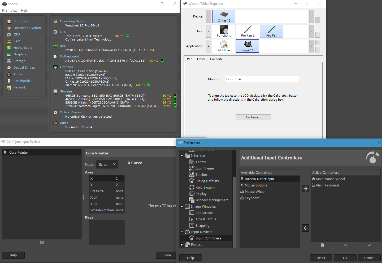This screenshot has width=382, height=263.
Task: Click OK in the Preferences dialog
Action: point(345,258)
